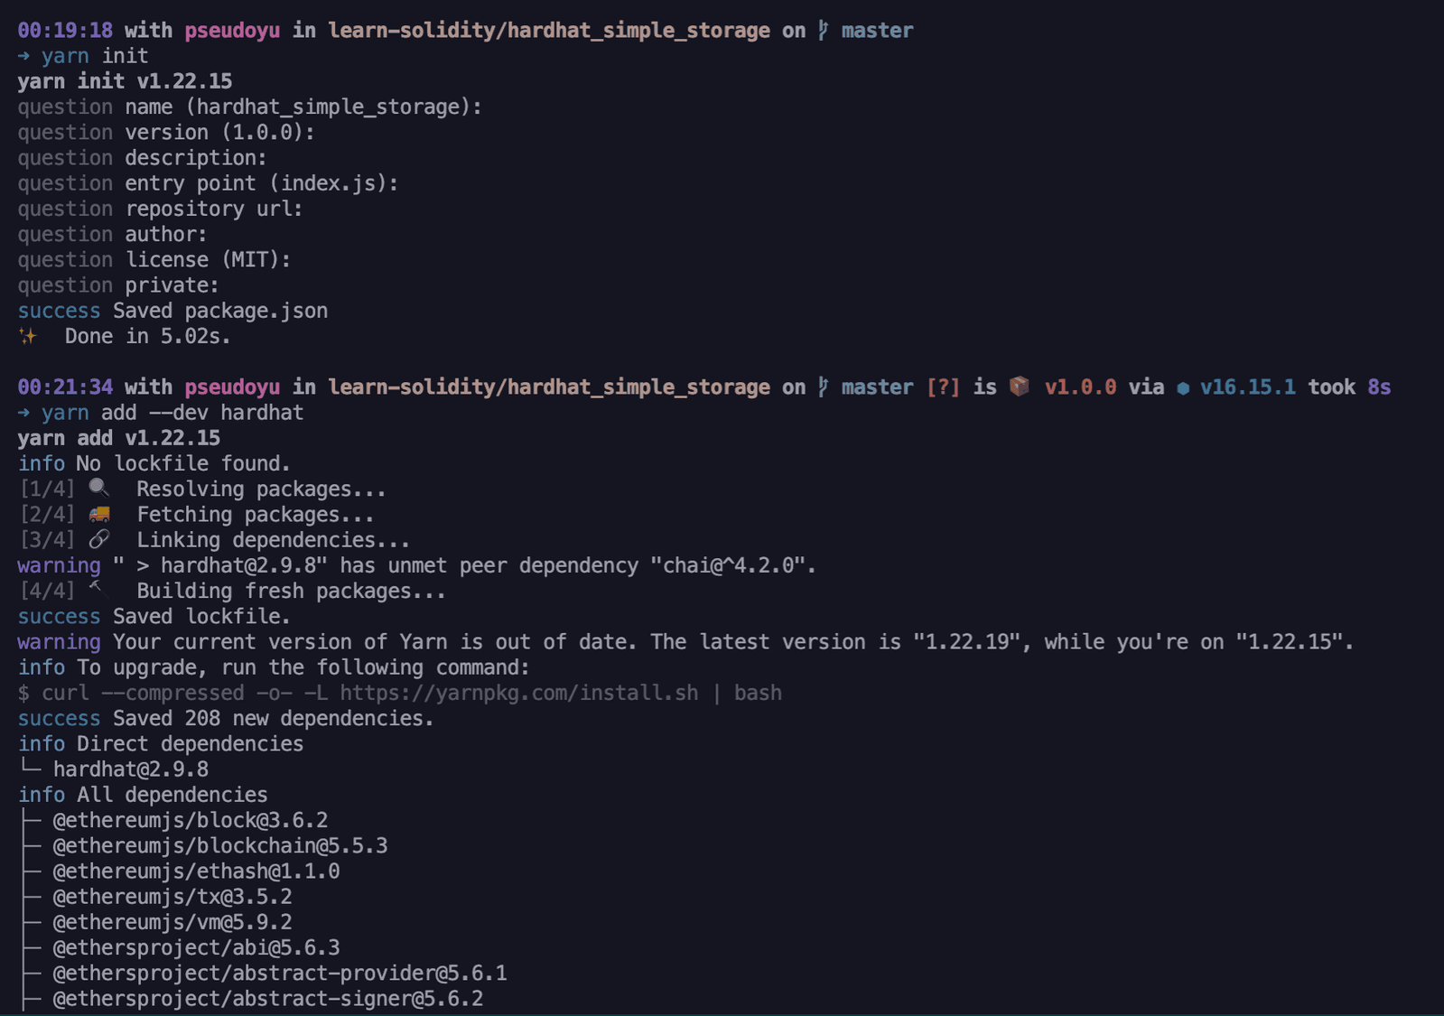Select the @ethersproject/abi@5.6.3 dependency line
This screenshot has width=1444, height=1016.
tap(196, 947)
